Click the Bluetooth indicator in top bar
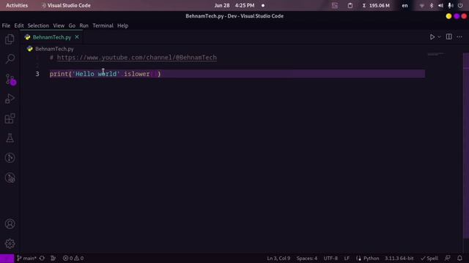 [432, 5]
